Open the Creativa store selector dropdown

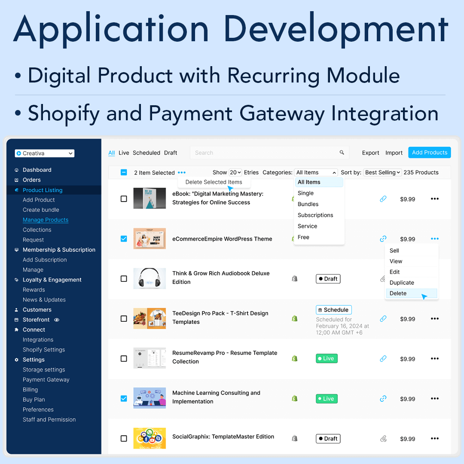44,153
